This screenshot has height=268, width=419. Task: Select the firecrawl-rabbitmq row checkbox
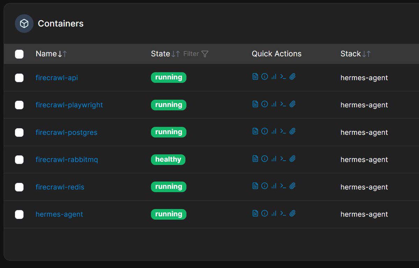click(19, 160)
